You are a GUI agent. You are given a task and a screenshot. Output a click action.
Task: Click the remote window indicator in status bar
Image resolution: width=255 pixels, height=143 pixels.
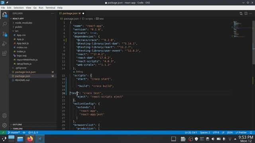[3, 132]
